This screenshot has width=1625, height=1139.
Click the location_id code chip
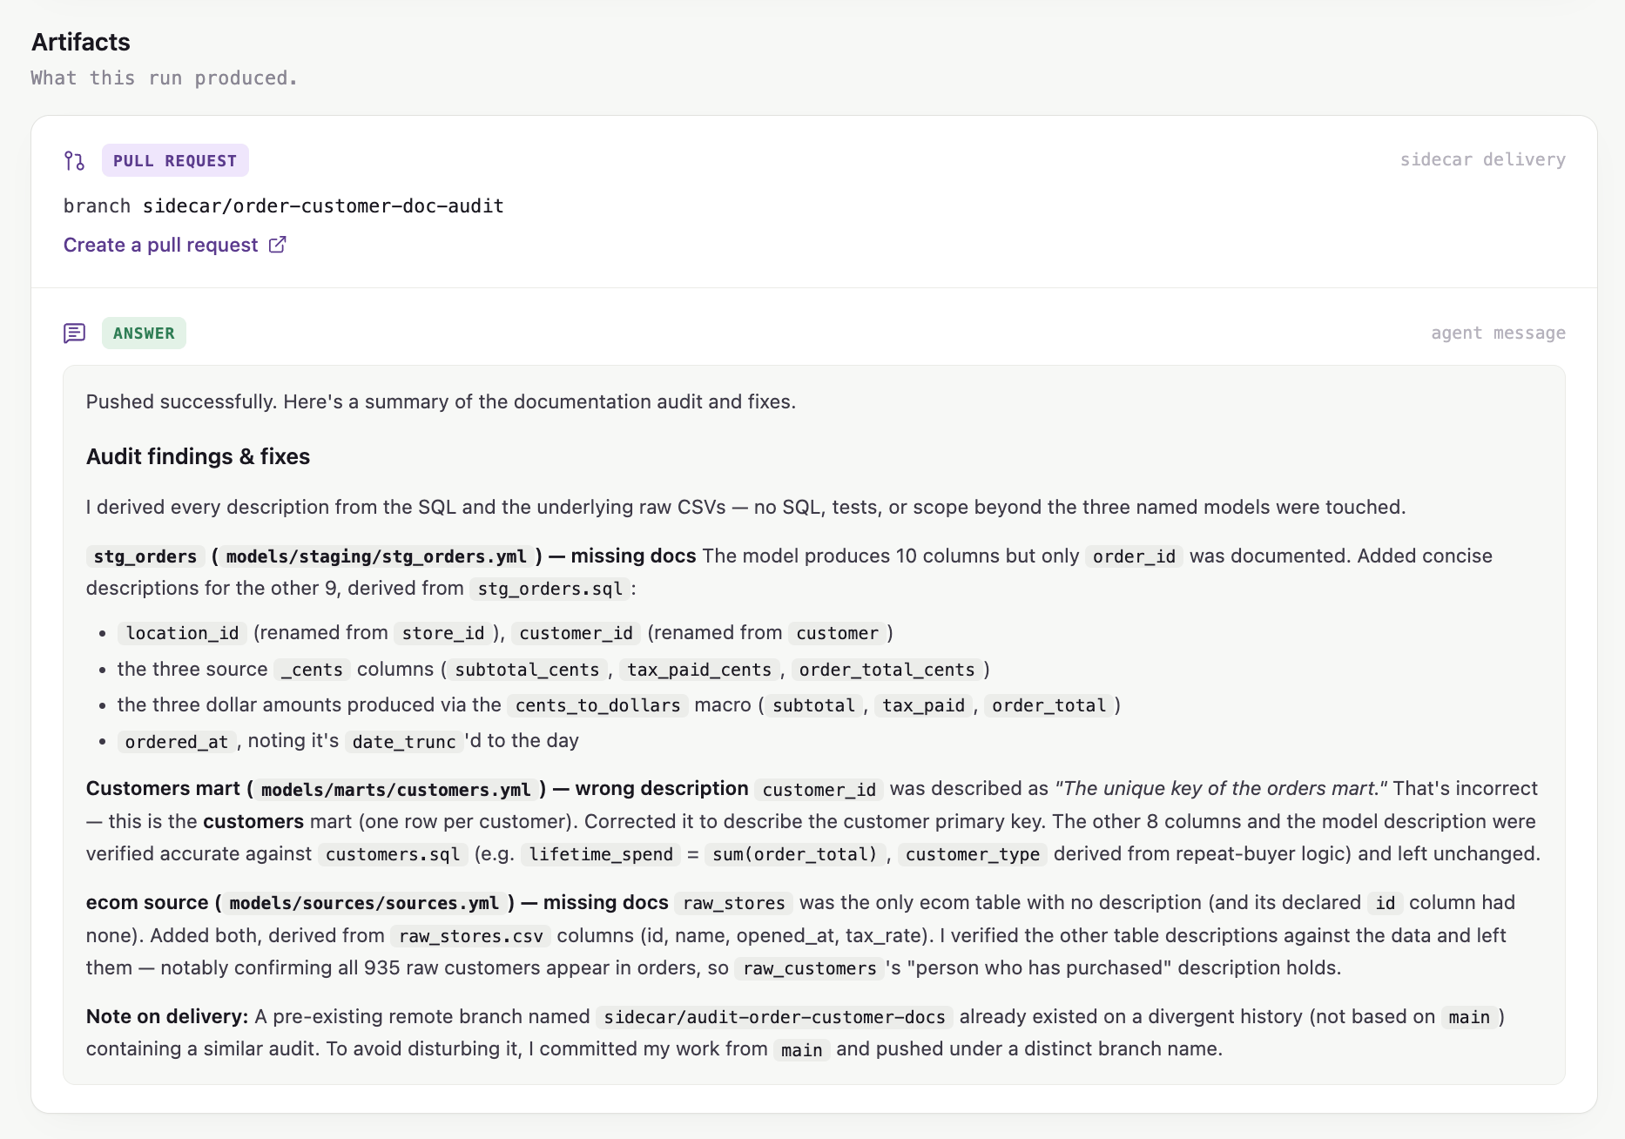click(x=182, y=633)
